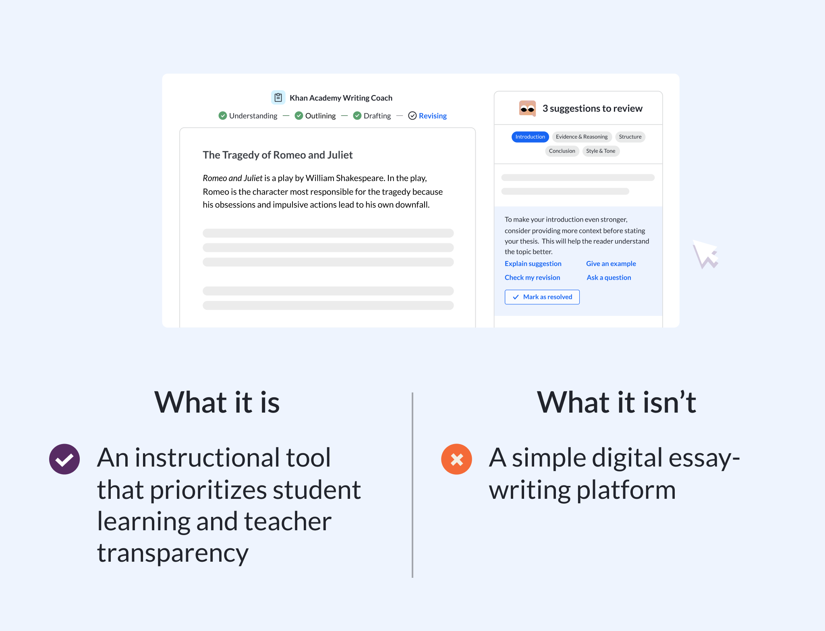
Task: Click 'Explain suggestion' link
Action: [x=533, y=263]
